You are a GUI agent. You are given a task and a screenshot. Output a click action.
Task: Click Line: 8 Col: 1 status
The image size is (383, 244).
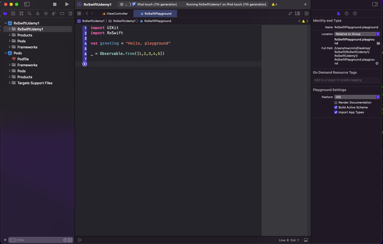click(289, 240)
